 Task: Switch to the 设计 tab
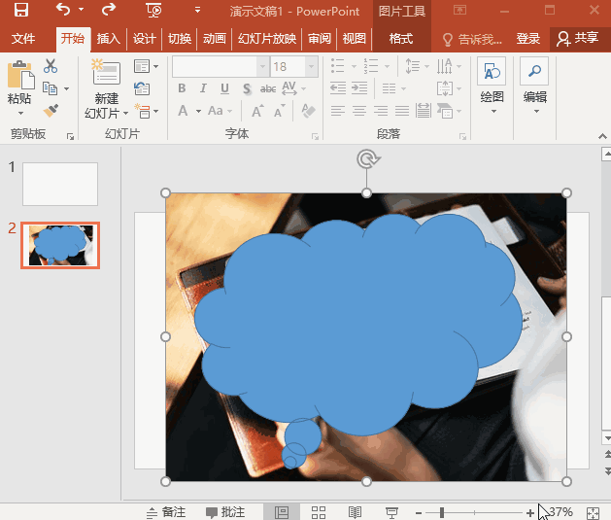coord(144,39)
